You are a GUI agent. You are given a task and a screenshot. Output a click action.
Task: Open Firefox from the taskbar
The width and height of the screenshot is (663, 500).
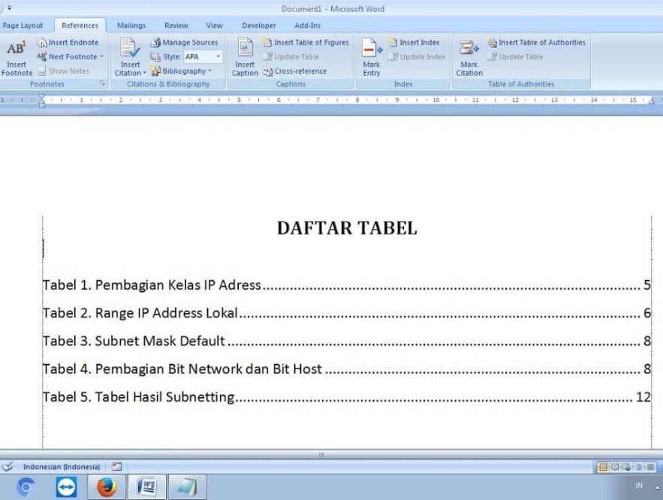coord(107,487)
